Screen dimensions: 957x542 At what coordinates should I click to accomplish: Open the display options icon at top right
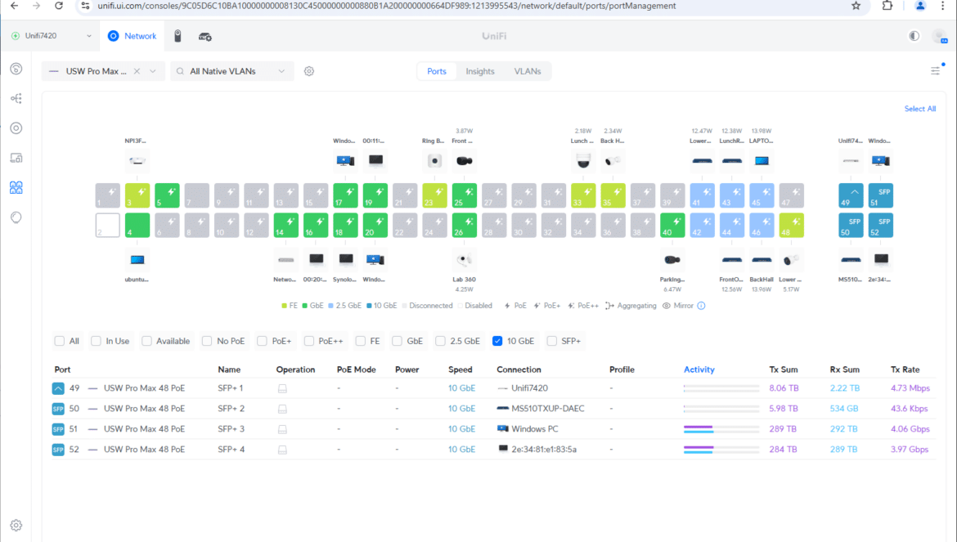936,71
